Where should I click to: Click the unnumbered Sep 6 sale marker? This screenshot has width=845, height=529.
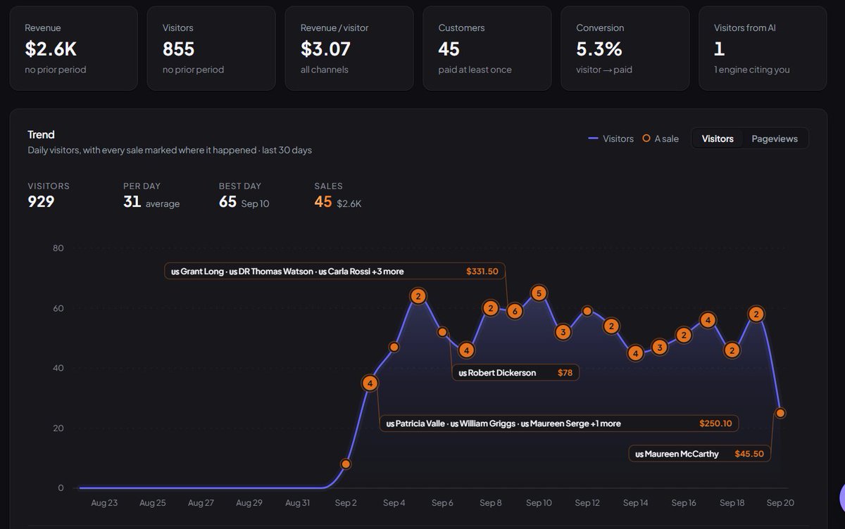[x=442, y=332]
